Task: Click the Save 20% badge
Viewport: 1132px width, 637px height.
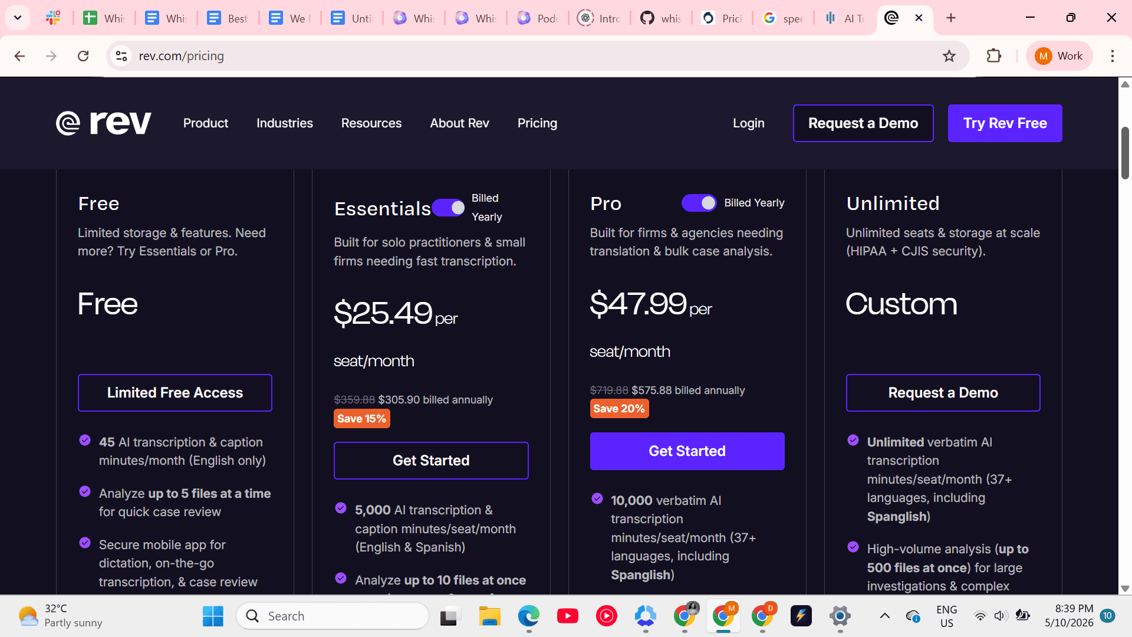Action: pyautogui.click(x=619, y=409)
